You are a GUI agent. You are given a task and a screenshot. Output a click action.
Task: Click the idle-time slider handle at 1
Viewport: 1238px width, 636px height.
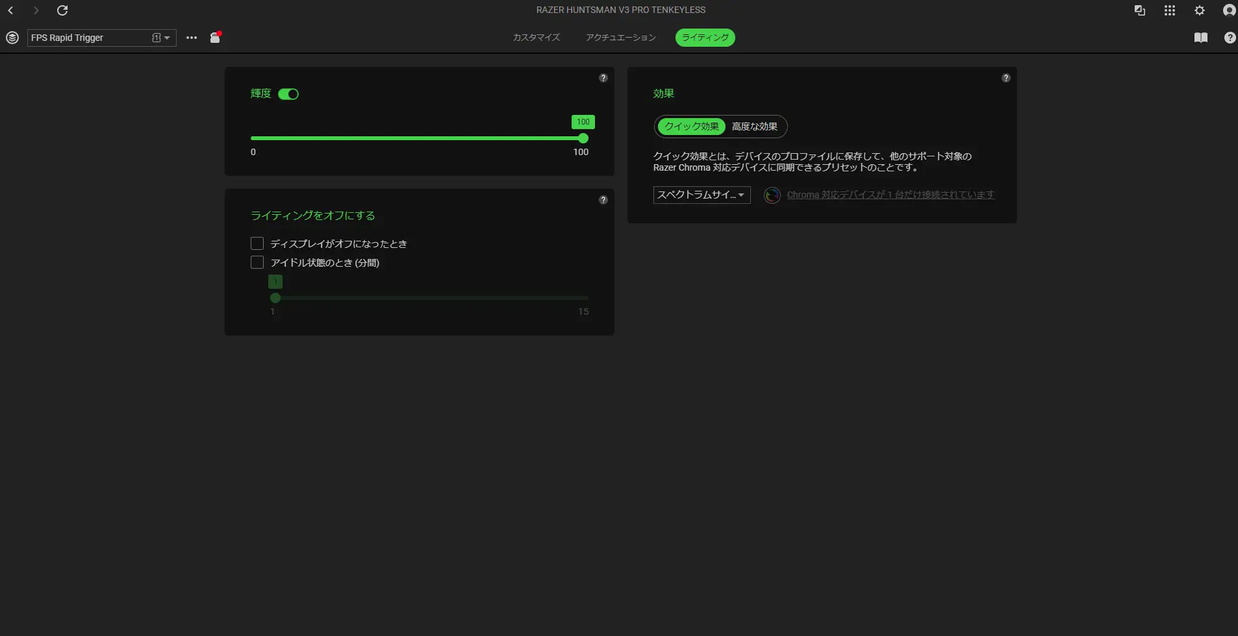pos(275,298)
